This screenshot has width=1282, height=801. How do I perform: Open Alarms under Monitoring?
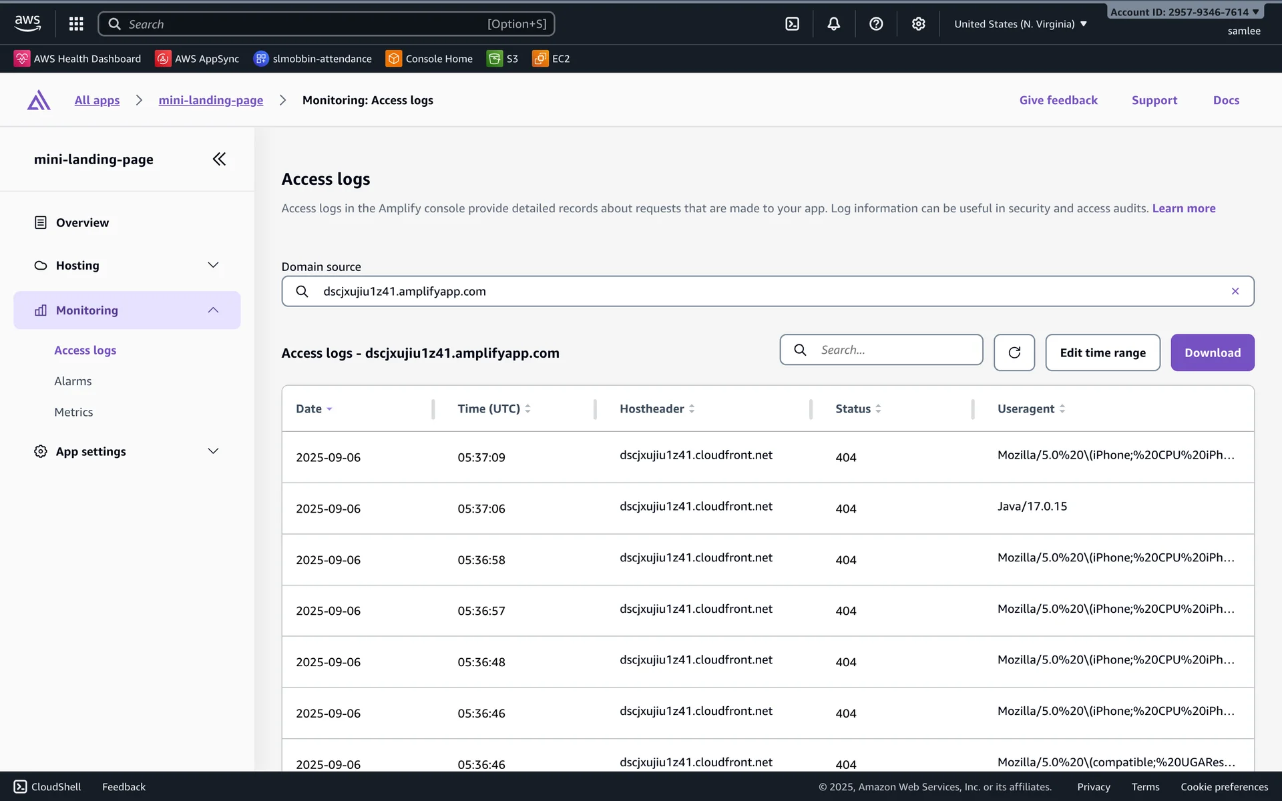(x=73, y=381)
